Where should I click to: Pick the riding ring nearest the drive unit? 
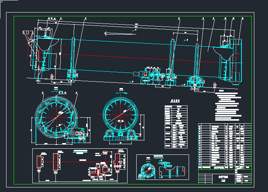pos(172,57)
